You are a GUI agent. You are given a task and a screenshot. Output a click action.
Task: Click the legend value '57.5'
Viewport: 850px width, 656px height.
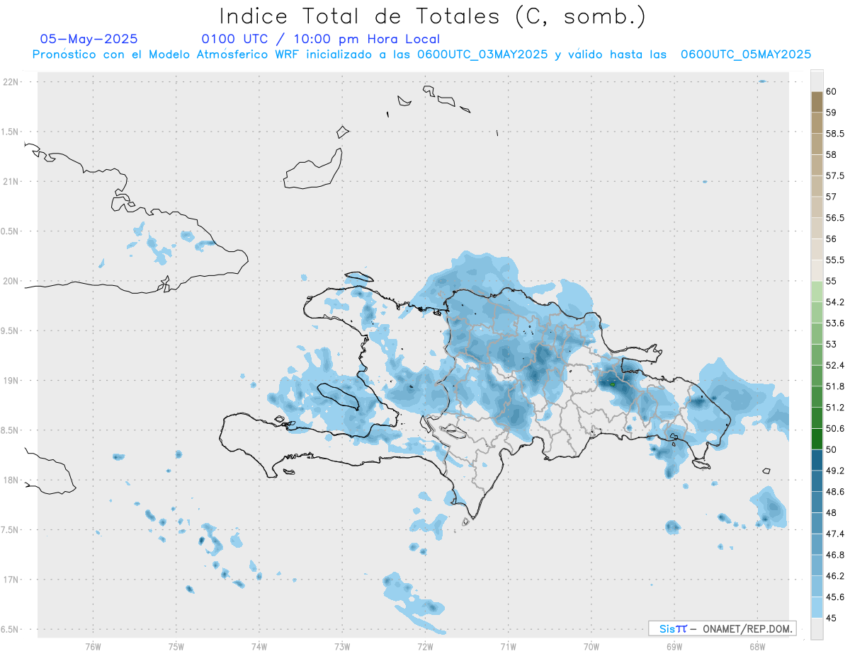[x=834, y=175]
